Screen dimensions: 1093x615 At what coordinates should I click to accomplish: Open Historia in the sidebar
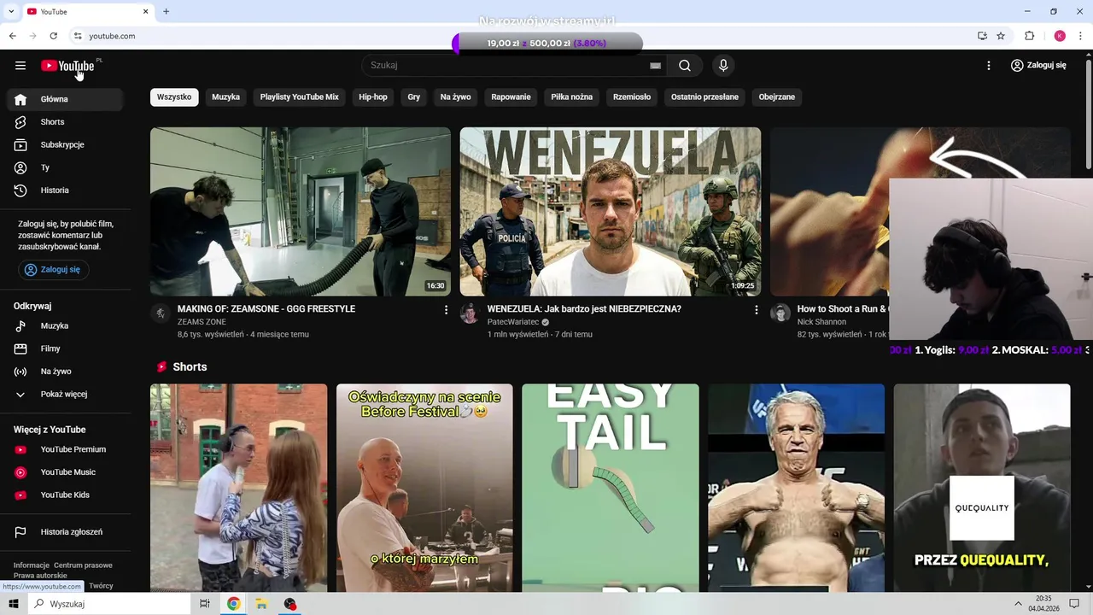(x=65, y=190)
